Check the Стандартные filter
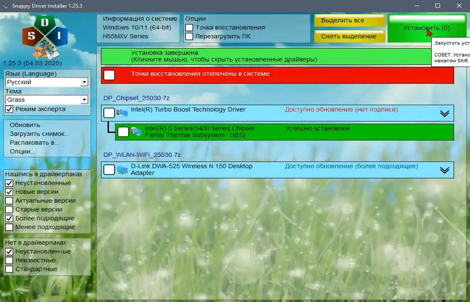Image resolution: width=470 pixels, height=302 pixels. pos(9,269)
